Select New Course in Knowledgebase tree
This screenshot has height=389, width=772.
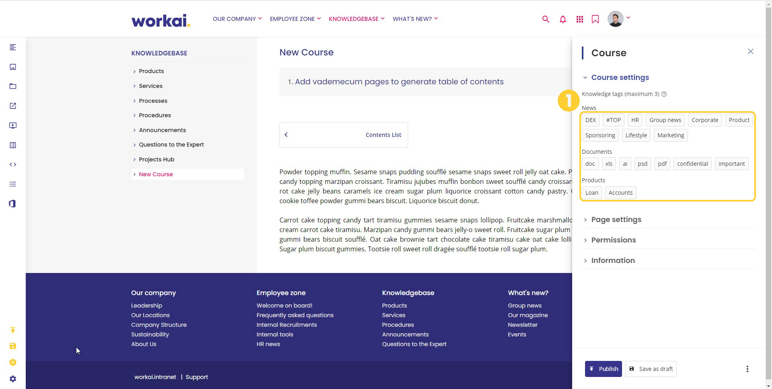click(156, 174)
